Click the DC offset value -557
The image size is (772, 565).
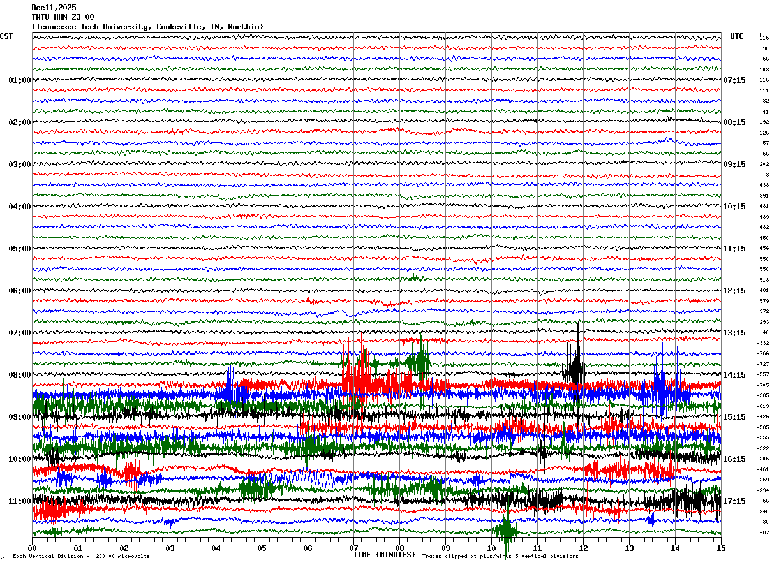pos(763,375)
